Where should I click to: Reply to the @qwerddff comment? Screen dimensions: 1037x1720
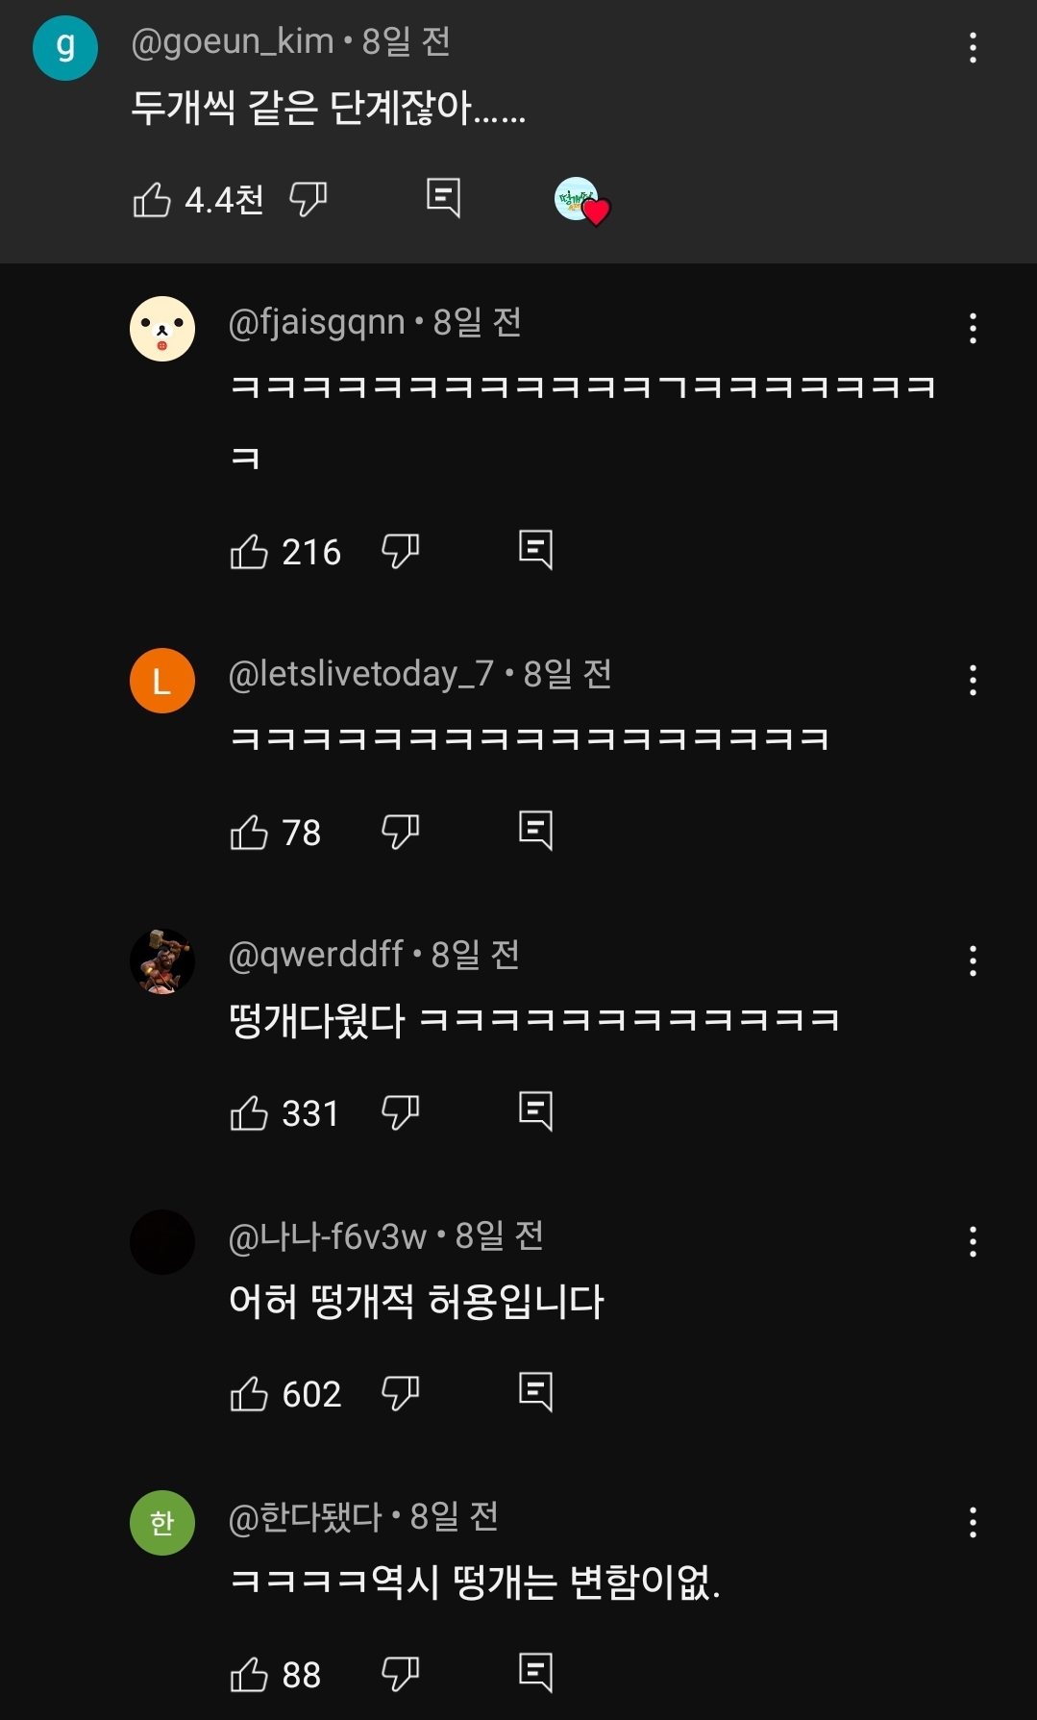(x=535, y=1111)
